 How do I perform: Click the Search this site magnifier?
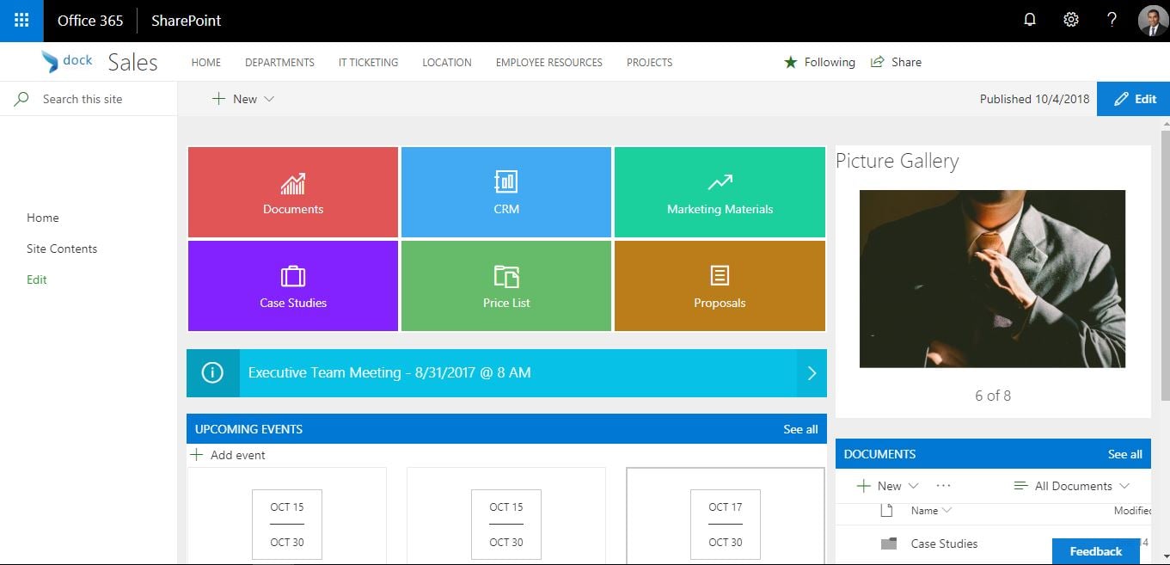click(21, 98)
